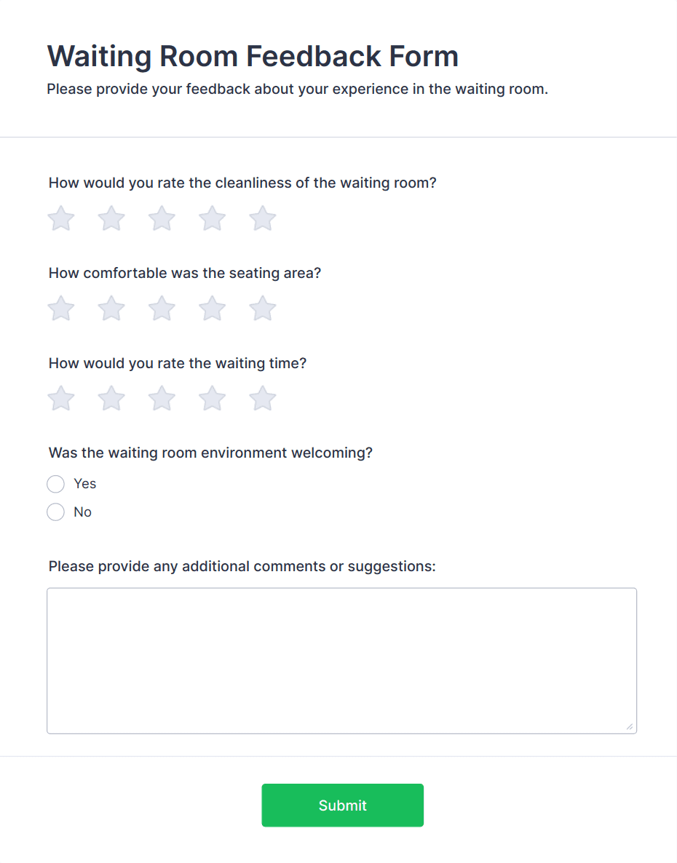Screen dimensions: 677x863
Task: Select No for welcoming environment
Action: (55, 512)
